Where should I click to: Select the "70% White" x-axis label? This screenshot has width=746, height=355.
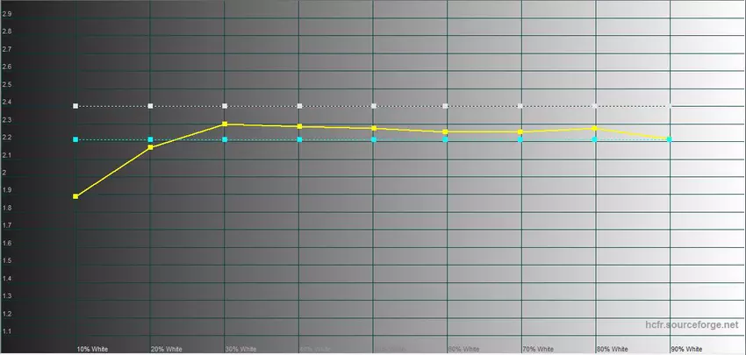click(537, 349)
